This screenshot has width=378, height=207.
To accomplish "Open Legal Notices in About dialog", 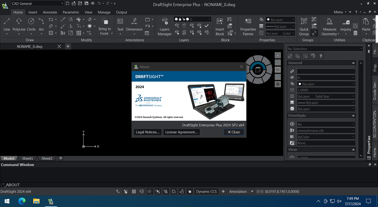I will (148, 132).
